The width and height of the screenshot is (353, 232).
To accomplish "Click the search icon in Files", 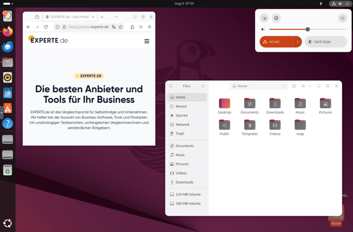I will tap(171, 86).
